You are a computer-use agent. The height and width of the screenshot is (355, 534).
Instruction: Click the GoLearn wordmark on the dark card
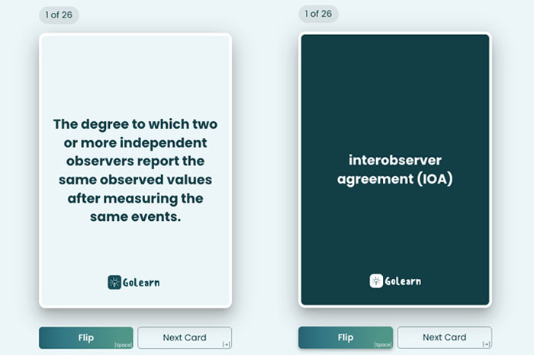click(403, 281)
